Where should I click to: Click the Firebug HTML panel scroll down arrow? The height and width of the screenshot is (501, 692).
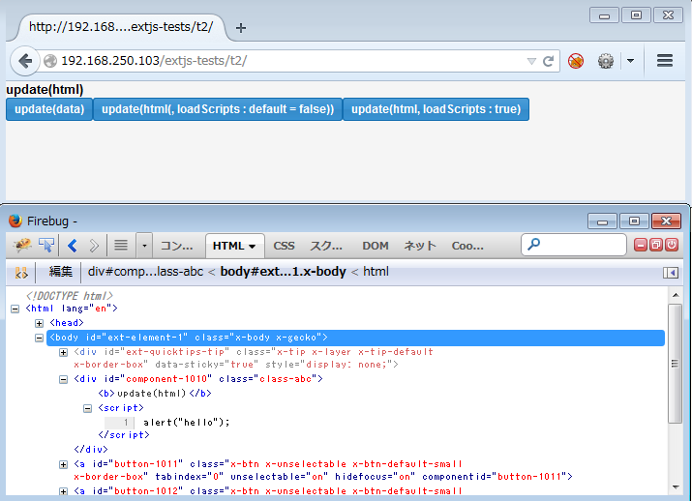coord(676,487)
